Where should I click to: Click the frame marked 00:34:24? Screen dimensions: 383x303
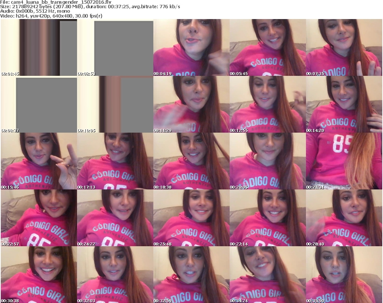[268, 275]
